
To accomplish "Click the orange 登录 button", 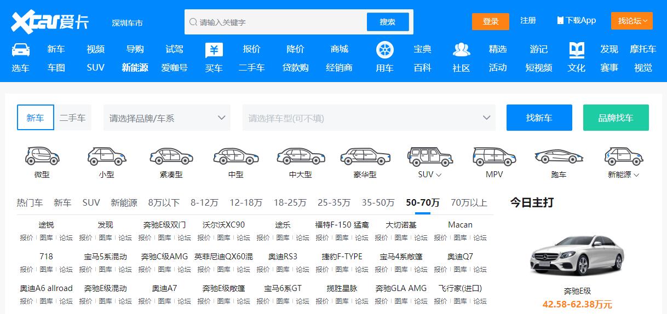I will point(491,21).
